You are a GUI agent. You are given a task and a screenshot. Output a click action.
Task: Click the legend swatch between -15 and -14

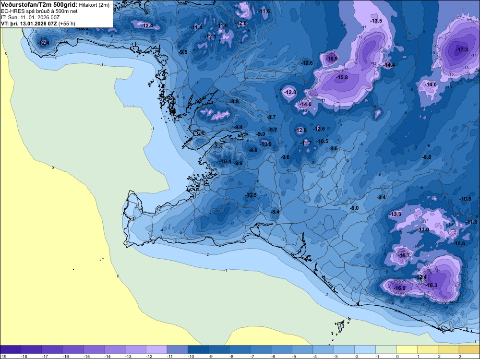[94, 349]
